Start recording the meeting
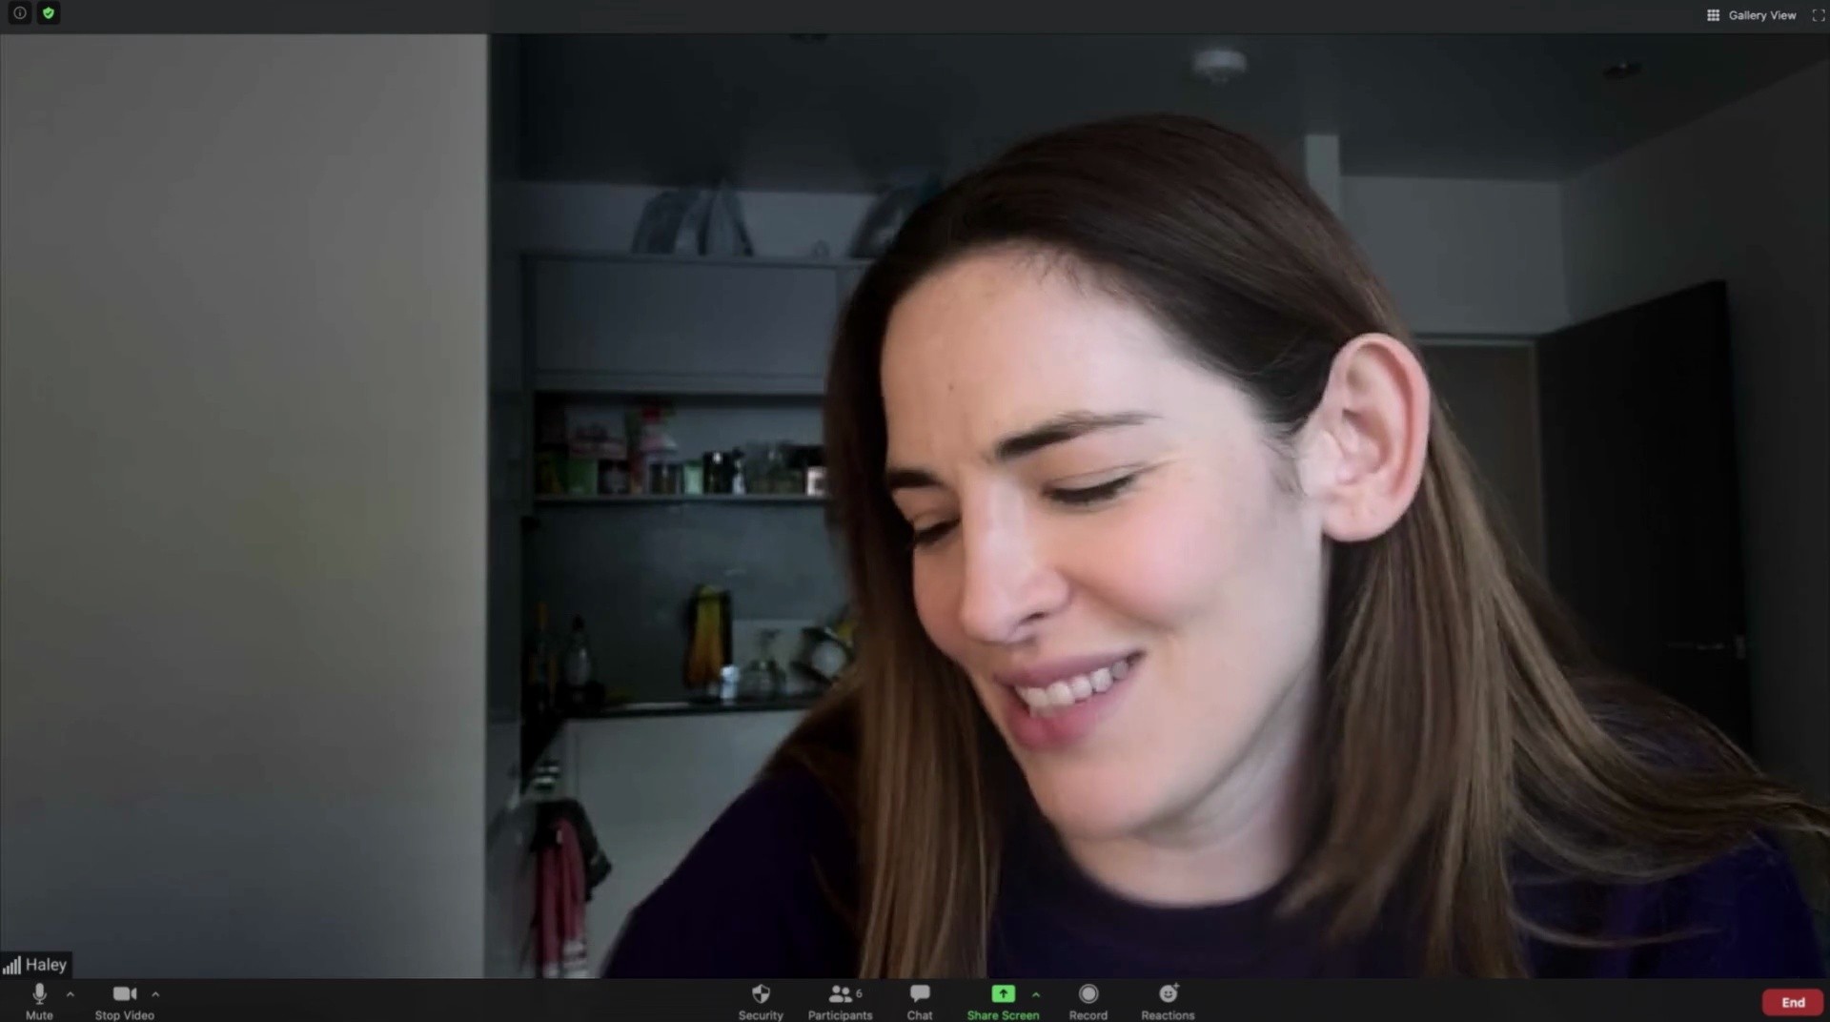The height and width of the screenshot is (1022, 1830). coord(1088,1001)
